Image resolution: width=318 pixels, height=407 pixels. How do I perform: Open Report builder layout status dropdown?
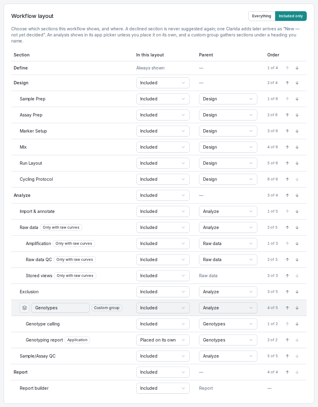(x=163, y=388)
